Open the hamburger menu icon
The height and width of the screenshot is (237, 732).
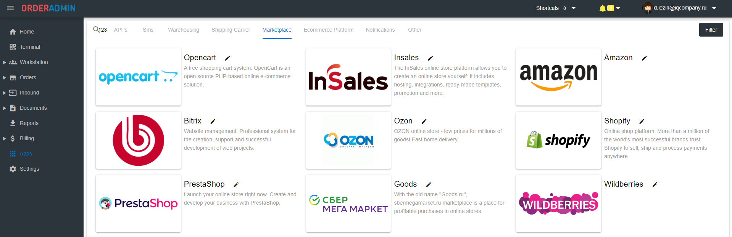click(11, 8)
